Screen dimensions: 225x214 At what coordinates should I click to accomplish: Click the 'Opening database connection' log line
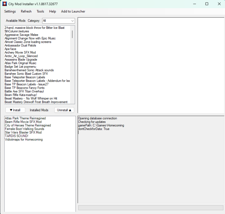(x=98, y=118)
